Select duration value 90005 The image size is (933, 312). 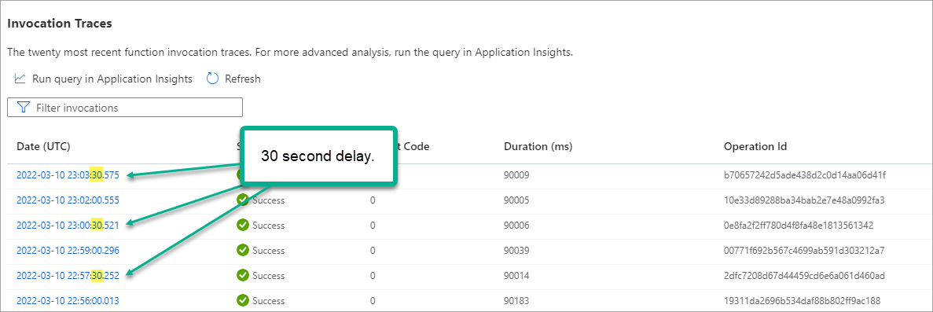click(x=516, y=200)
